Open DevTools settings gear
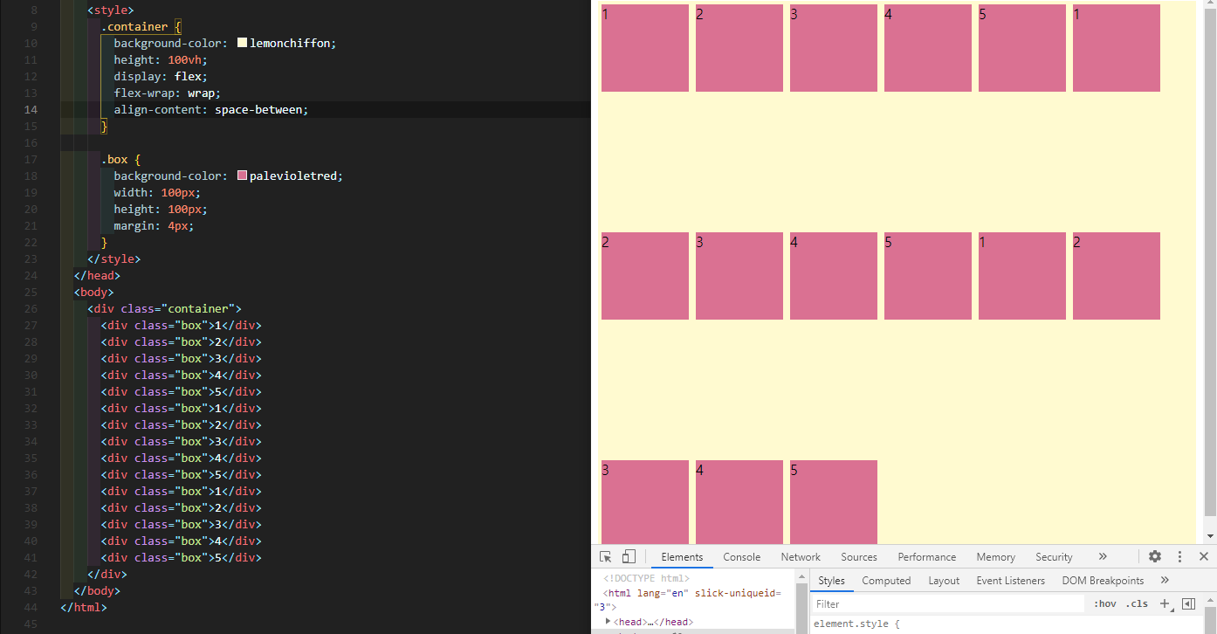 point(1155,556)
